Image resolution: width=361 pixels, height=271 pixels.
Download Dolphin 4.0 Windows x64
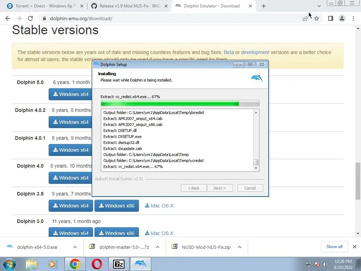click(71, 178)
